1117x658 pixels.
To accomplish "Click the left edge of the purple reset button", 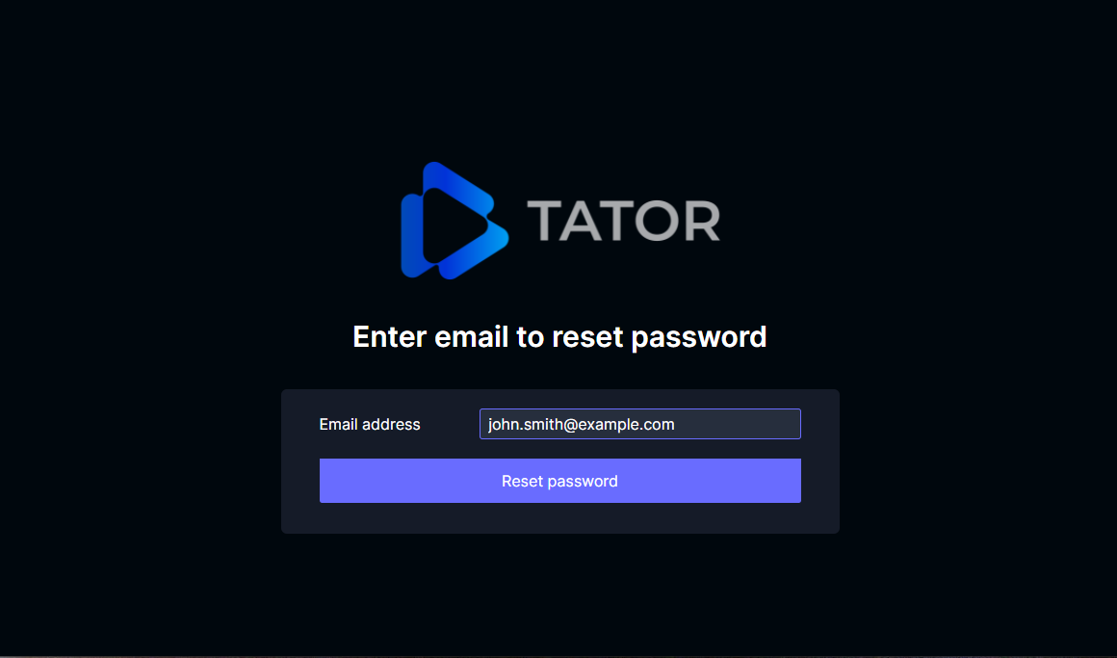I will pos(325,481).
